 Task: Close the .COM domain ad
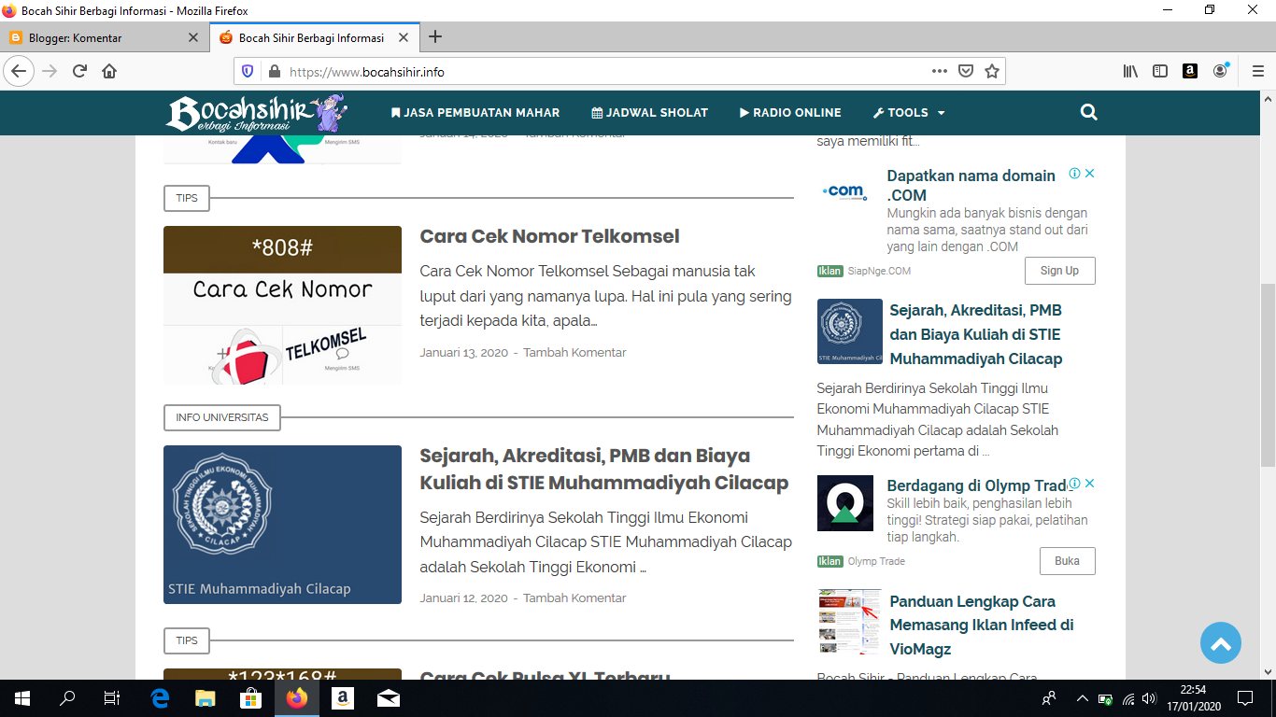pyautogui.click(x=1089, y=174)
